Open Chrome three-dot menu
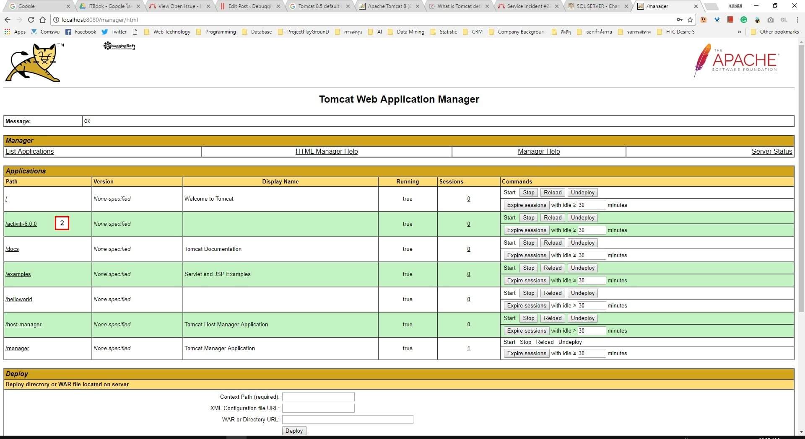Image resolution: width=805 pixels, height=439 pixels. 797,20
